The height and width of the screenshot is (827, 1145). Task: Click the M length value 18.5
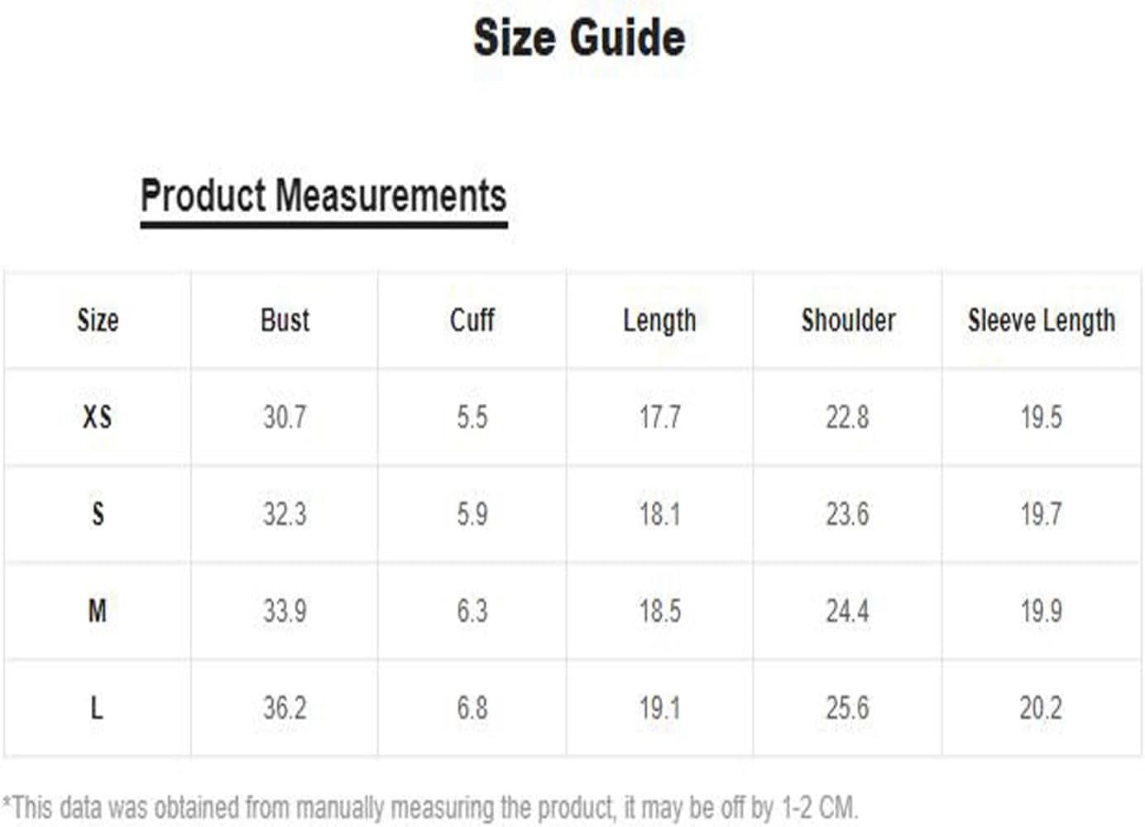click(659, 611)
